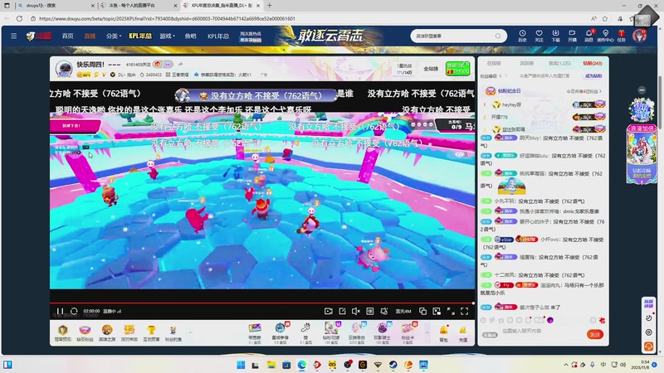Click the orange customer service headset icon
Viewport: 664px width, 373px height.
pos(649,346)
